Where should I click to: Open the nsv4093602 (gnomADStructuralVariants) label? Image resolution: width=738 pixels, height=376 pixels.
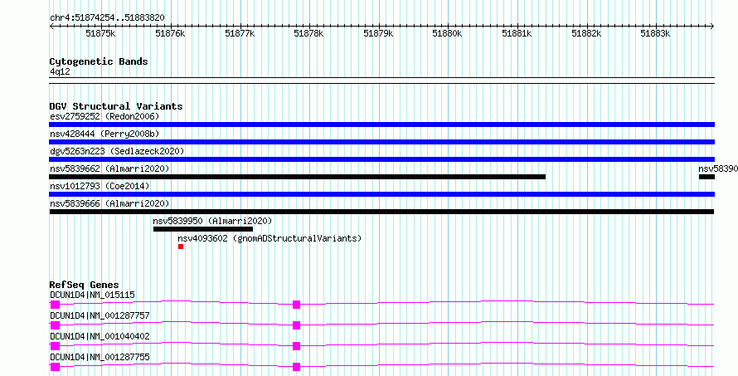coord(269,238)
